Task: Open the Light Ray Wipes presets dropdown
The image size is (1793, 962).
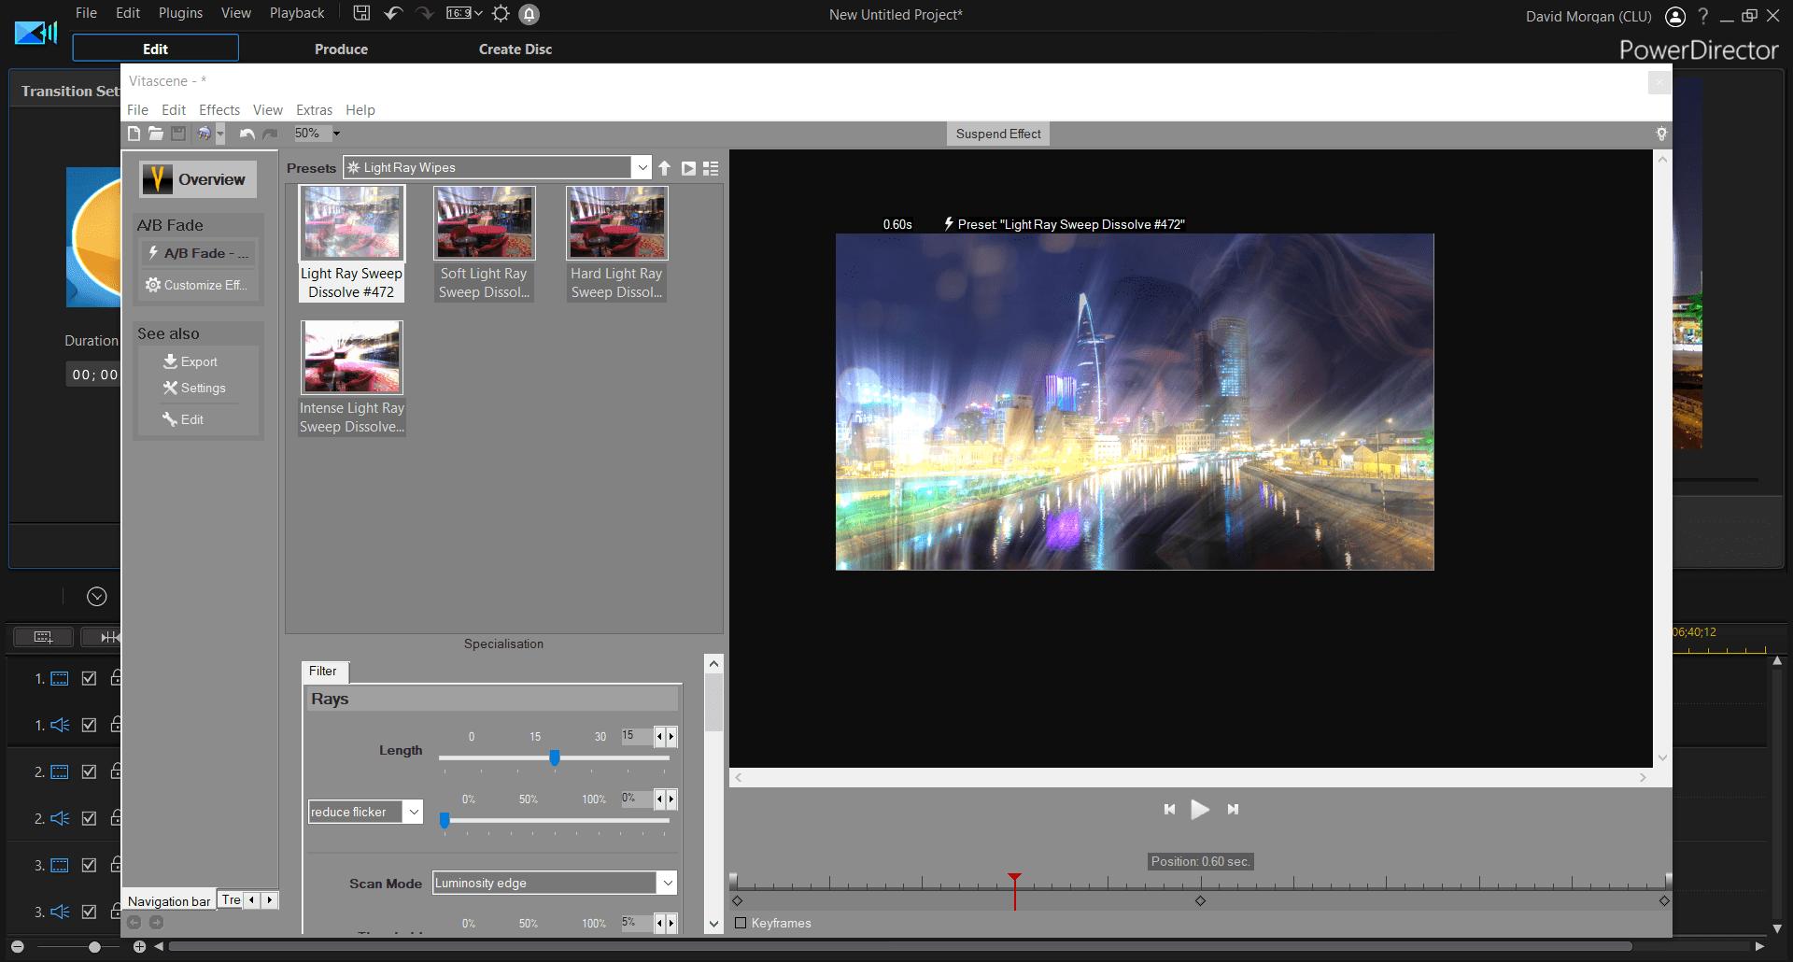Action: pos(642,168)
